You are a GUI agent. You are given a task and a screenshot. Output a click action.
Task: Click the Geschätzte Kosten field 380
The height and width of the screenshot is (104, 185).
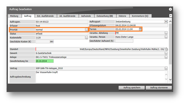[45, 41]
